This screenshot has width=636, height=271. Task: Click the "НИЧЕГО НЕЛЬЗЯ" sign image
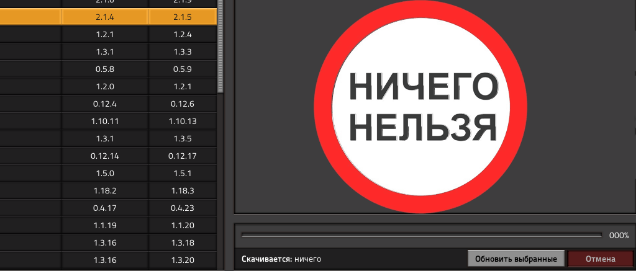pyautogui.click(x=421, y=105)
